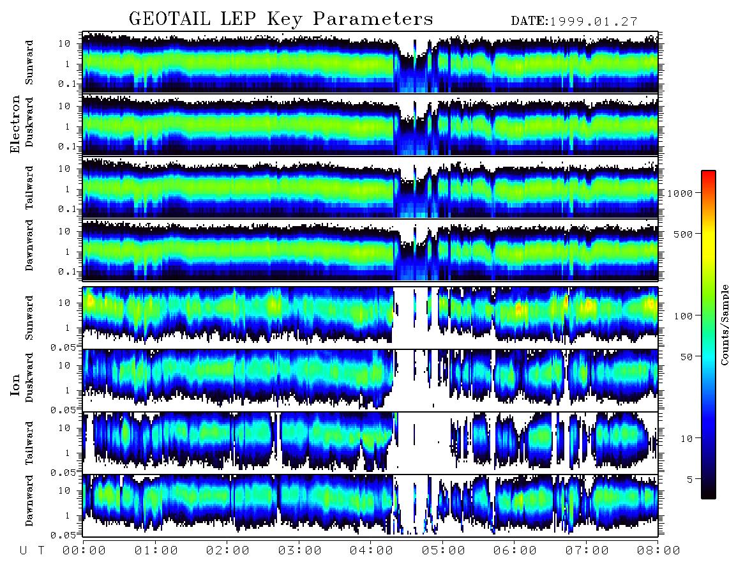Click inside the Ion Tailward spectrogram panel
729x562 pixels.
tap(370, 443)
